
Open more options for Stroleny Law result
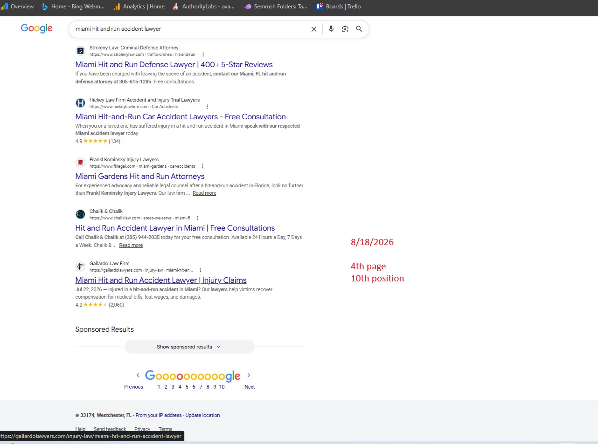point(203,55)
